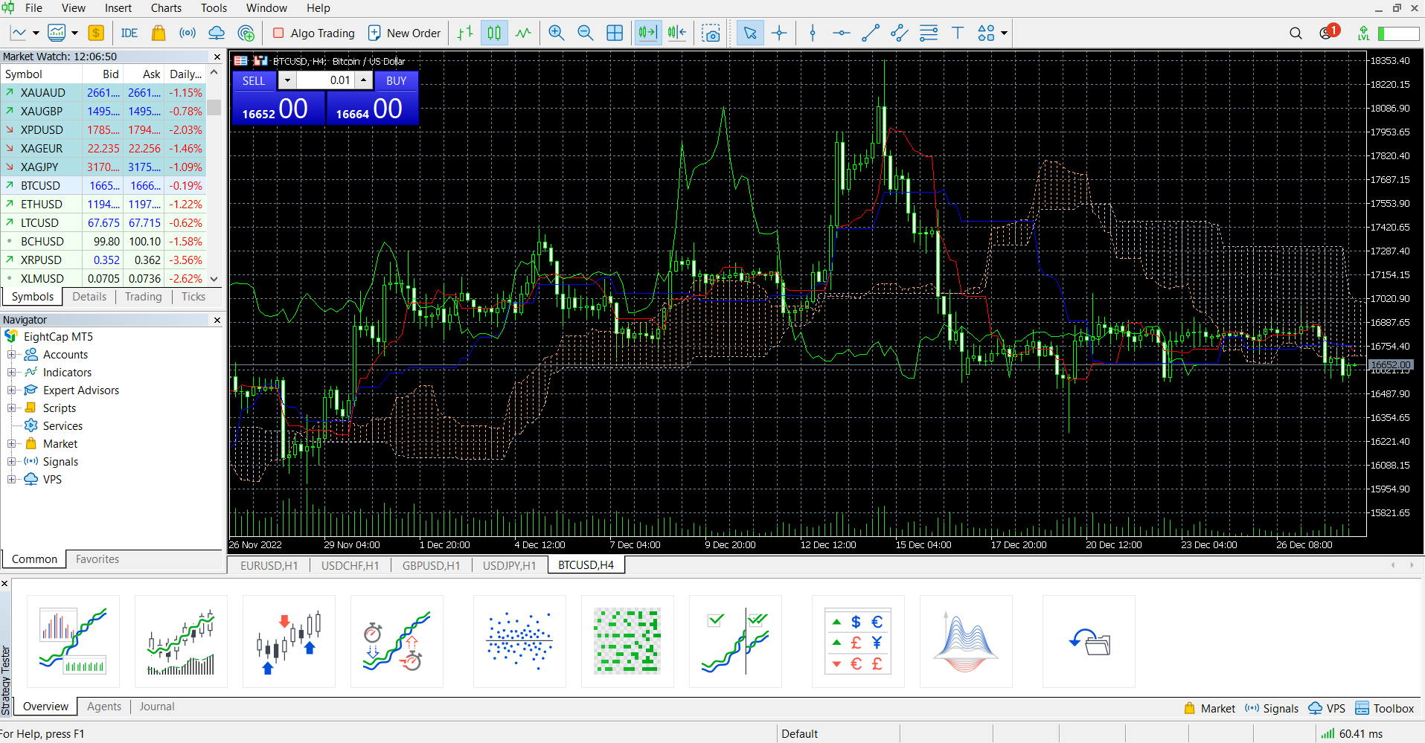Viewport: 1425px width, 743px height.
Task: Open account notifications with badge
Action: pyautogui.click(x=1328, y=33)
